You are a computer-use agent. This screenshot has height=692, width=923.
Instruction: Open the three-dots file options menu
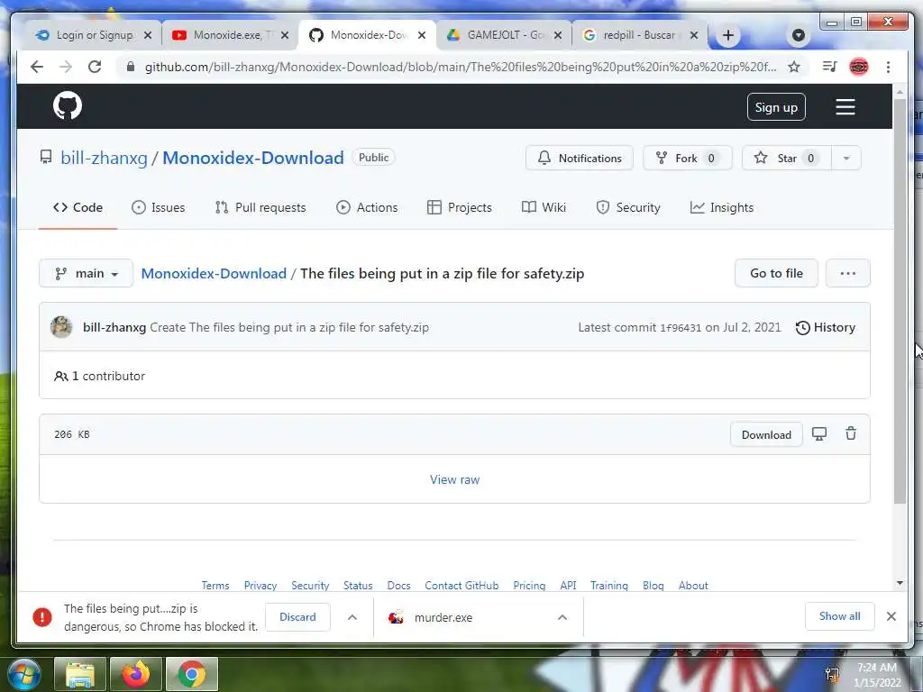click(x=847, y=274)
